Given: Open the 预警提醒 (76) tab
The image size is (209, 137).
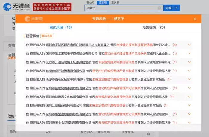Looking at the screenshot, I should point(153,27).
